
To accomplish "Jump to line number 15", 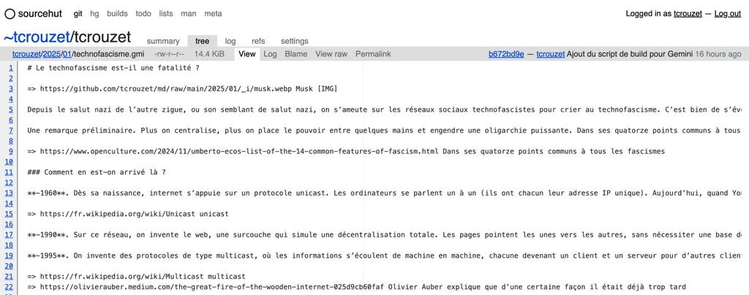I will 9,214.
